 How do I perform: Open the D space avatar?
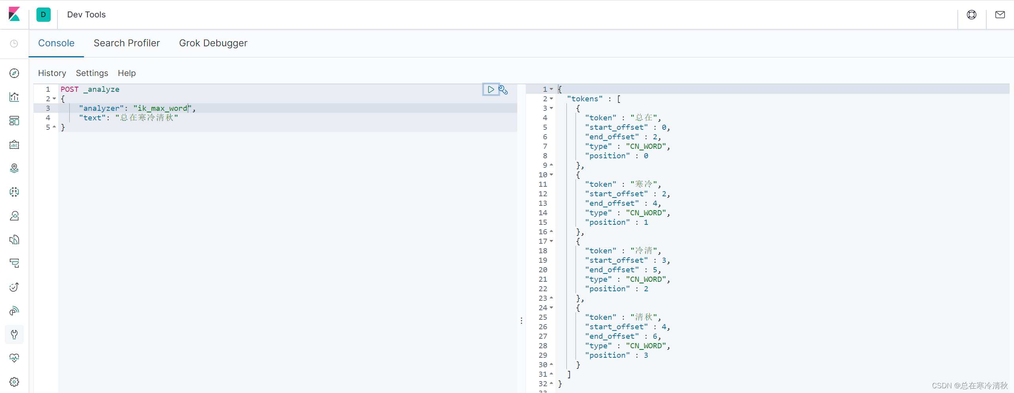click(44, 15)
